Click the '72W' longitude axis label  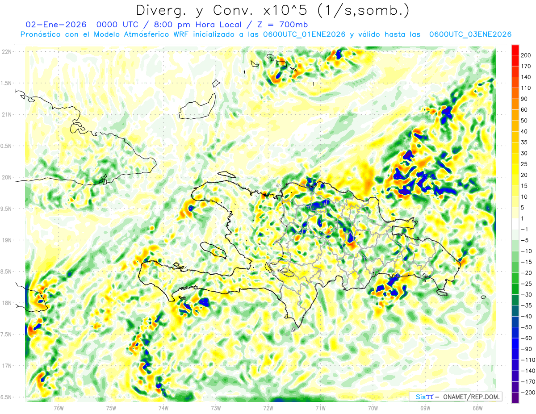click(x=268, y=408)
